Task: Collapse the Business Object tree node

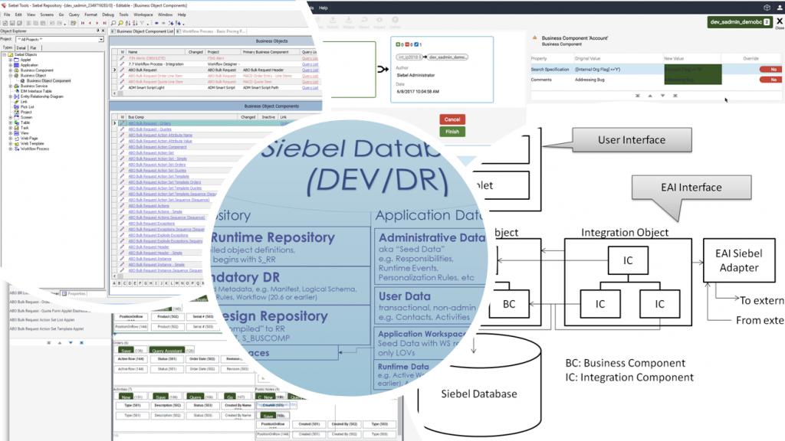Action: 11,76
